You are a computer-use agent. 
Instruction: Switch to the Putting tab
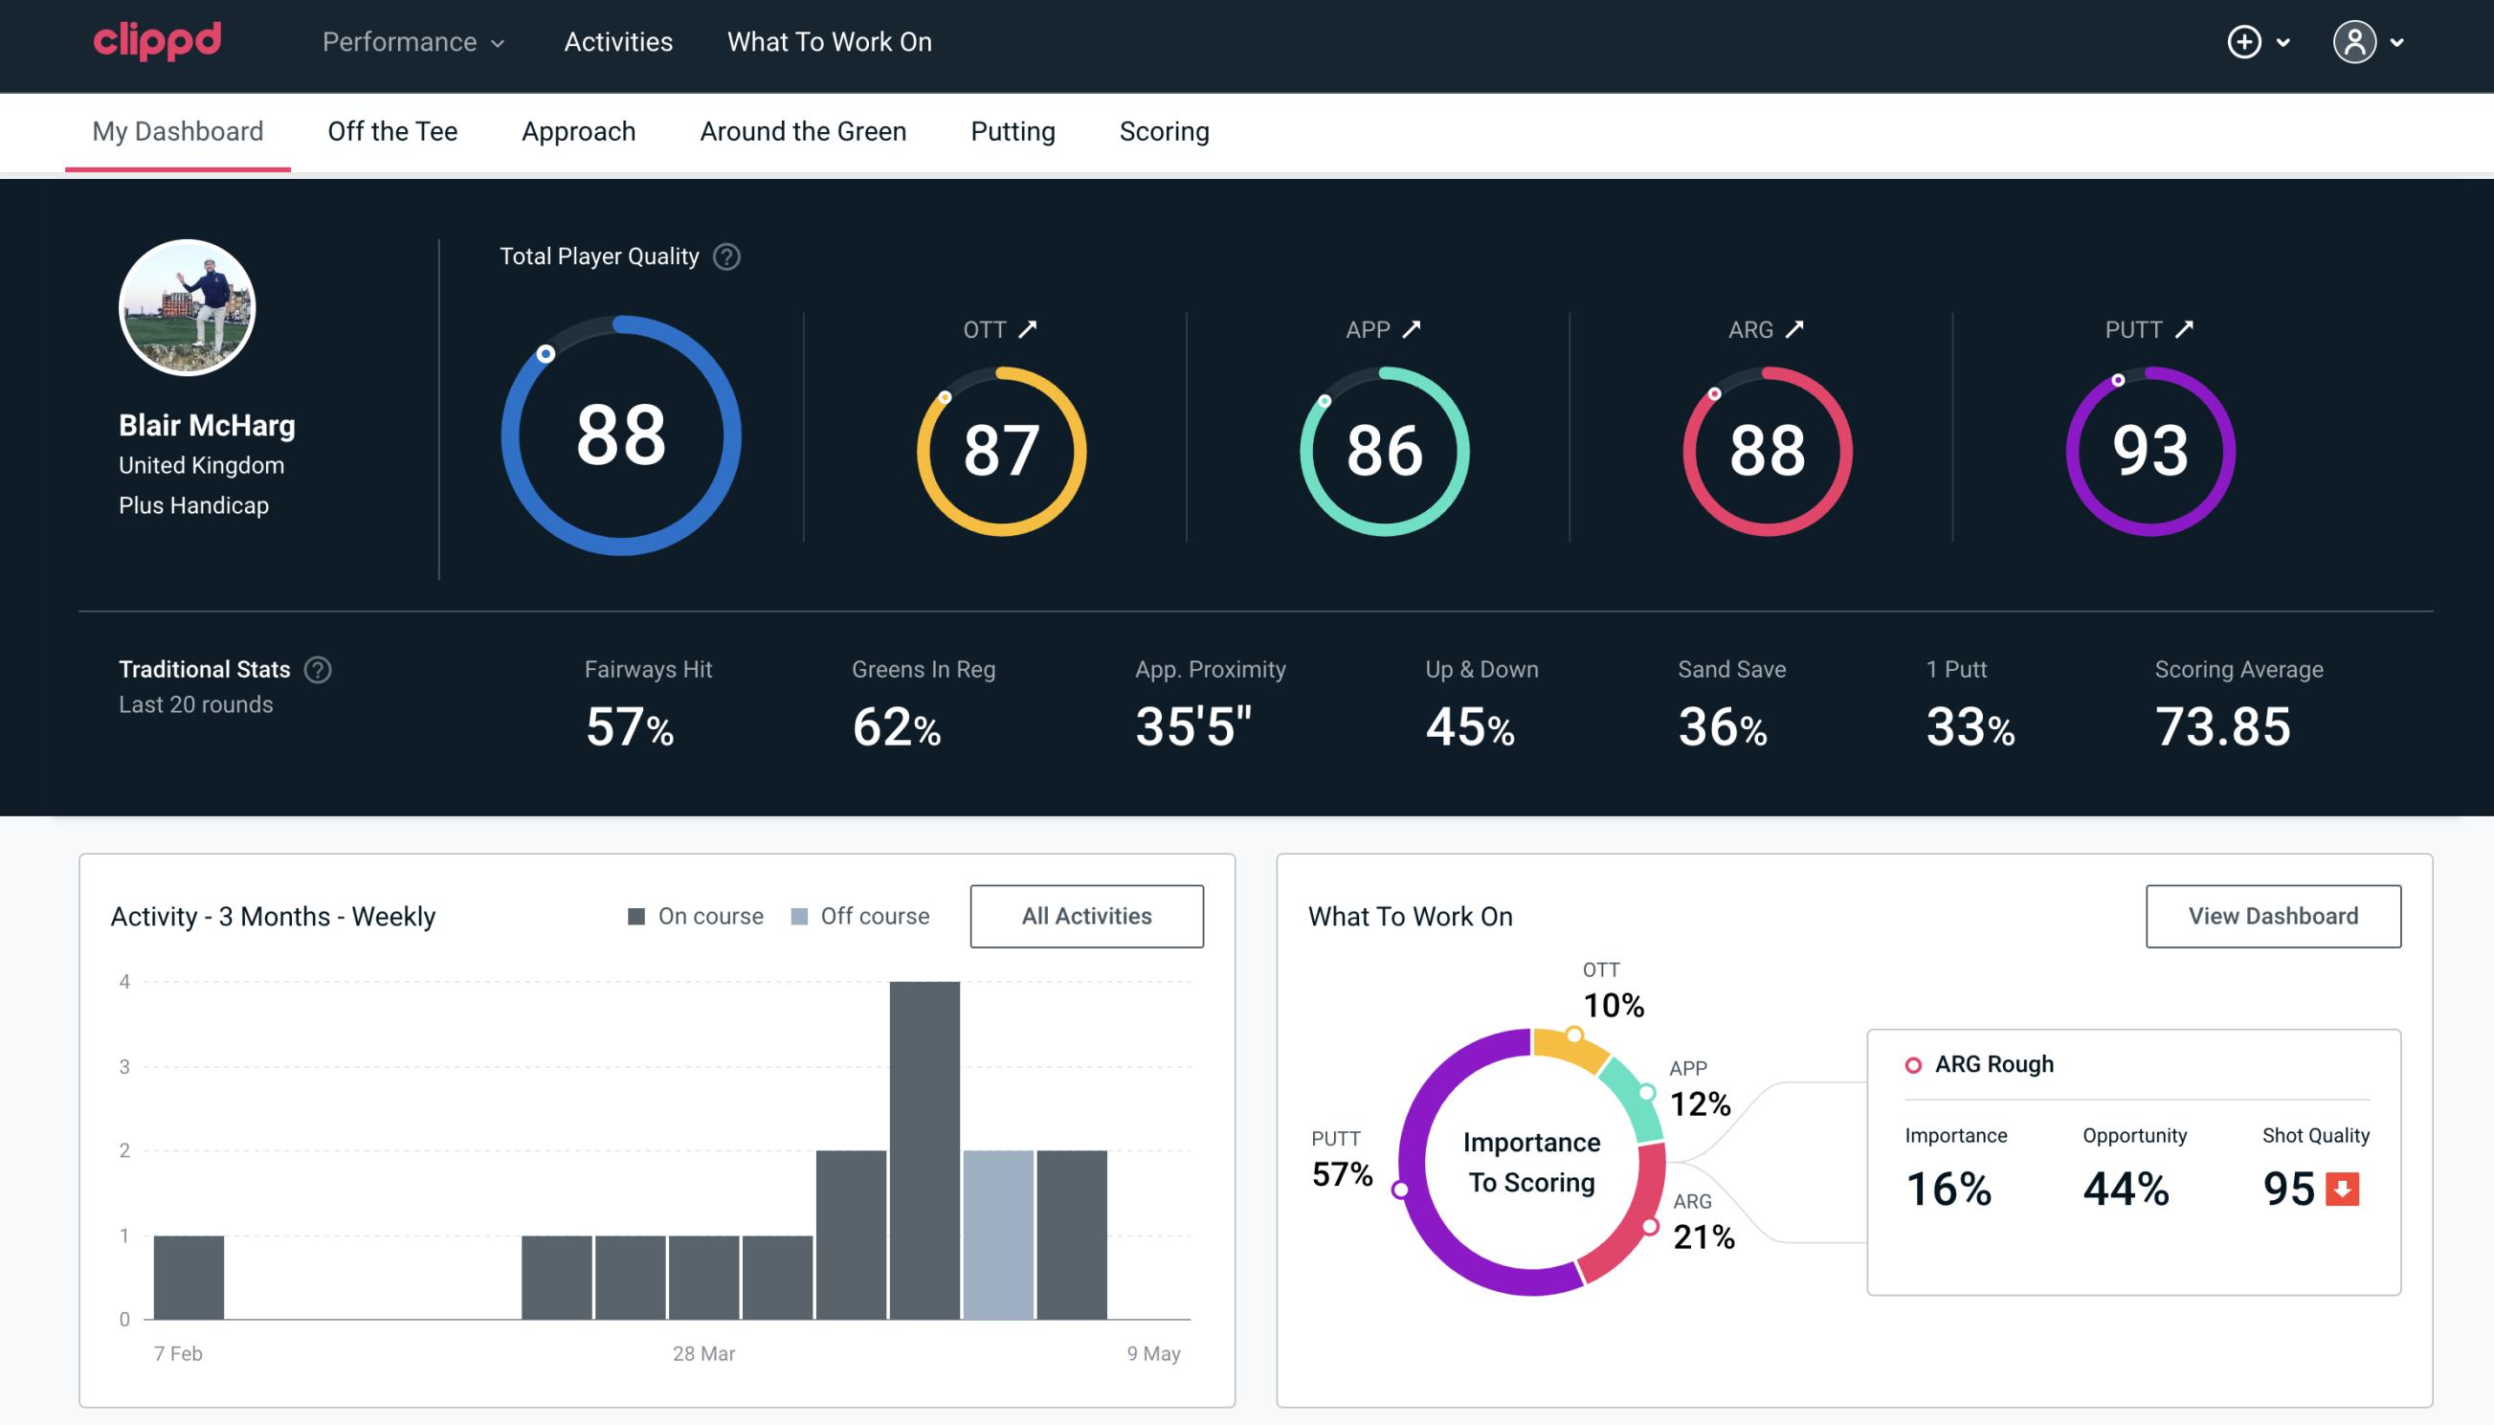[1011, 130]
